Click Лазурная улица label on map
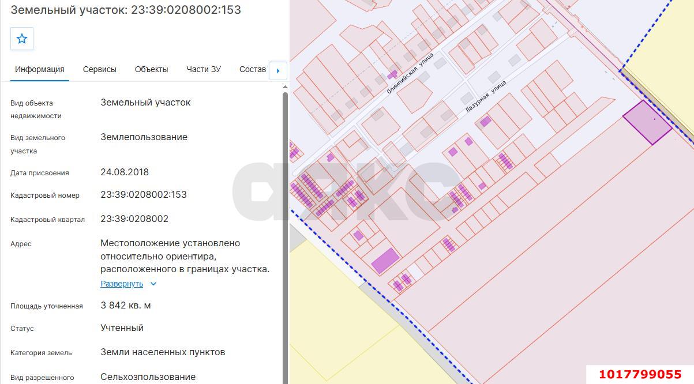 click(485, 96)
